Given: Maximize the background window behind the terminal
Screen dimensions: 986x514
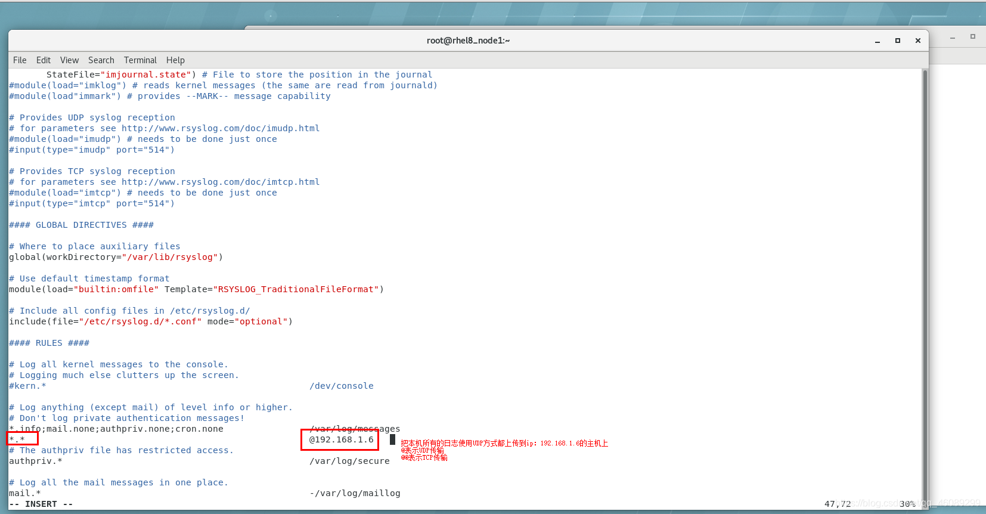Looking at the screenshot, I should coord(973,37).
